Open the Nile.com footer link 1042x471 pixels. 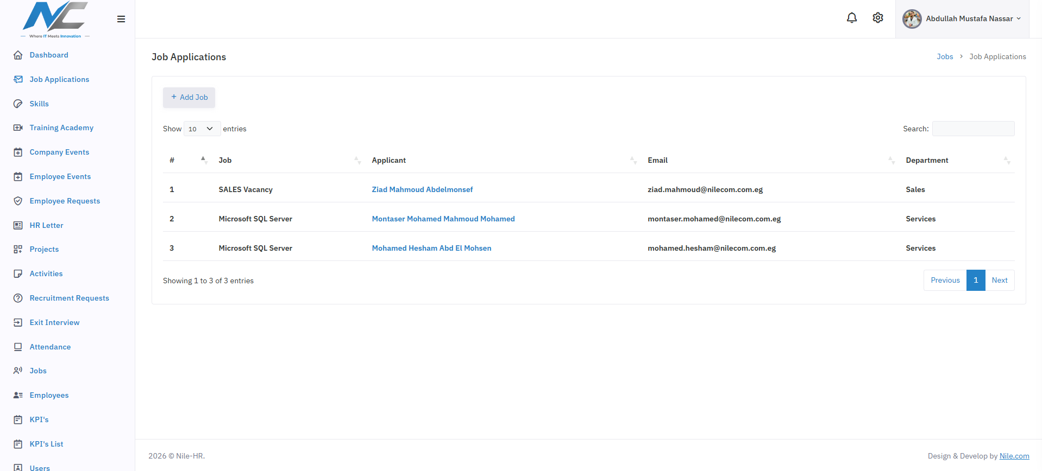point(1014,456)
